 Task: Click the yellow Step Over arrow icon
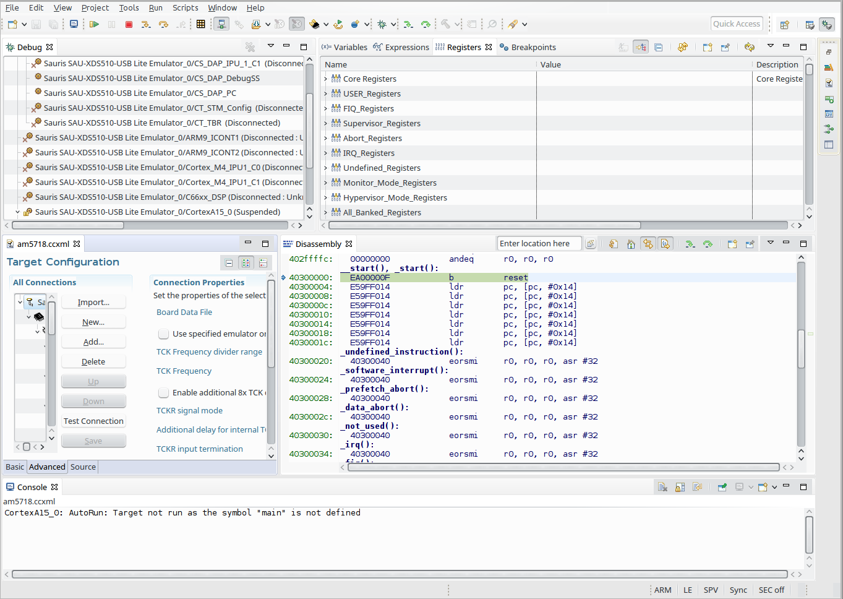click(163, 24)
